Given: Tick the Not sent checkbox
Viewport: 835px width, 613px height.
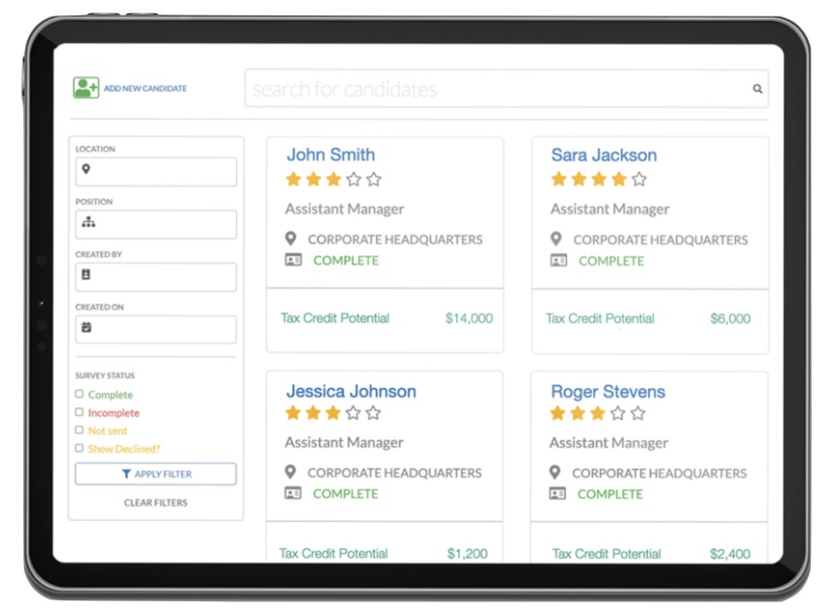Looking at the screenshot, I should click(x=80, y=430).
